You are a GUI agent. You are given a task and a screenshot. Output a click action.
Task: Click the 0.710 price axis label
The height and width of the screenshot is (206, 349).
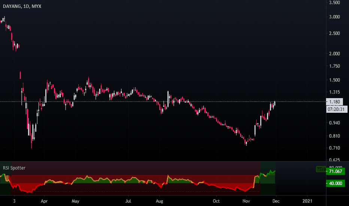coord(334,148)
